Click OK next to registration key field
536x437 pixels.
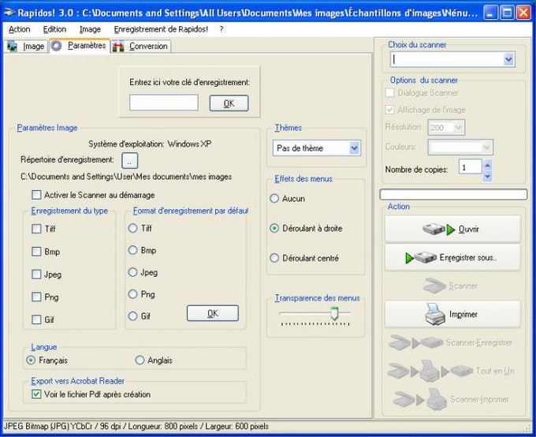coord(229,103)
